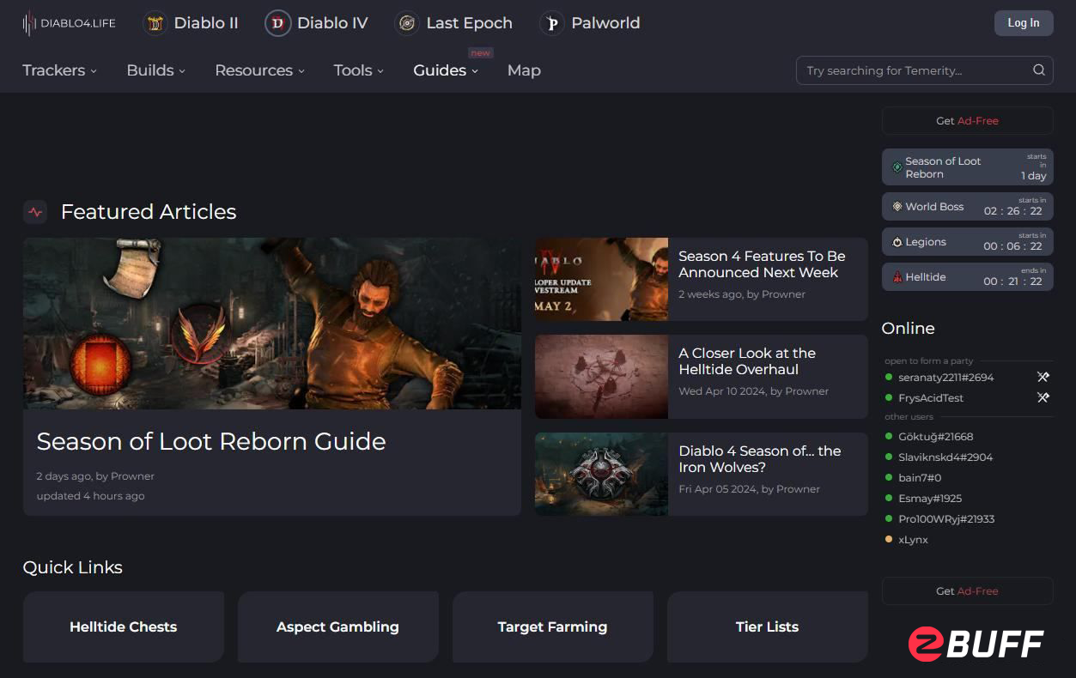This screenshot has width=1076, height=678.
Task: Click the Helltide countdown card
Action: point(968,277)
